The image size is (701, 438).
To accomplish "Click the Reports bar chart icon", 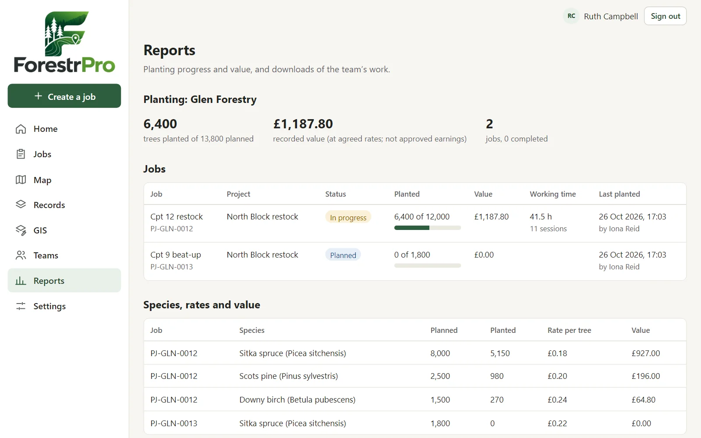I will [21, 281].
